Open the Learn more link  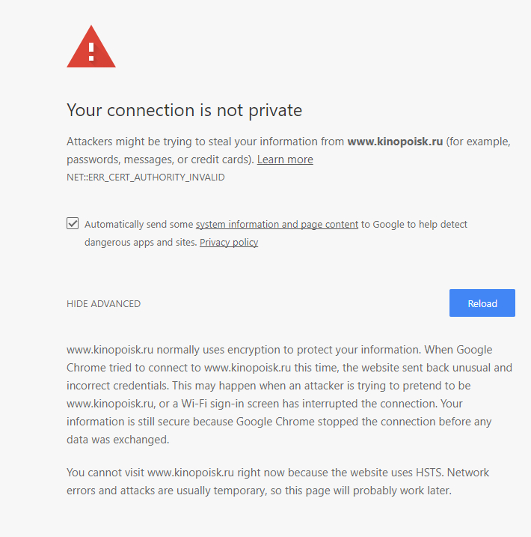(x=285, y=160)
